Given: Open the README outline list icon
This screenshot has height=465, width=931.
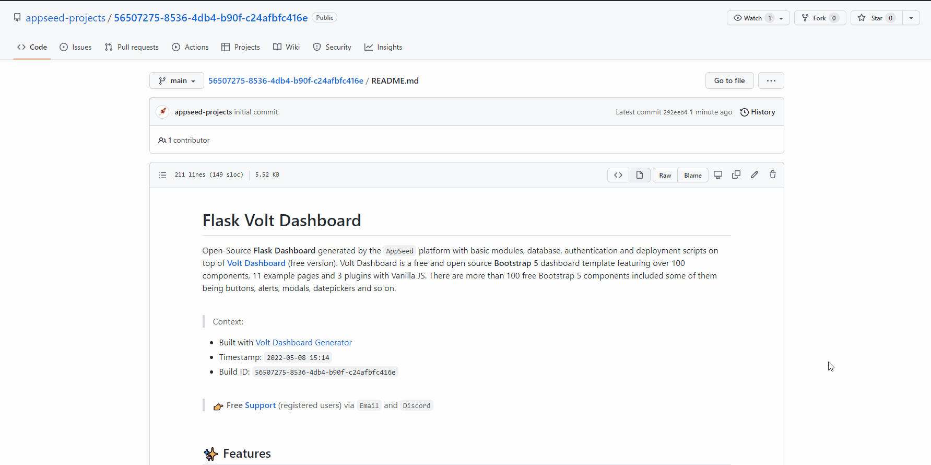Looking at the screenshot, I should click(162, 175).
